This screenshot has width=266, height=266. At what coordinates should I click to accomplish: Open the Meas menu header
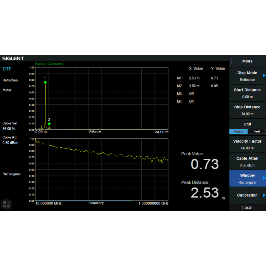[x=247, y=61]
